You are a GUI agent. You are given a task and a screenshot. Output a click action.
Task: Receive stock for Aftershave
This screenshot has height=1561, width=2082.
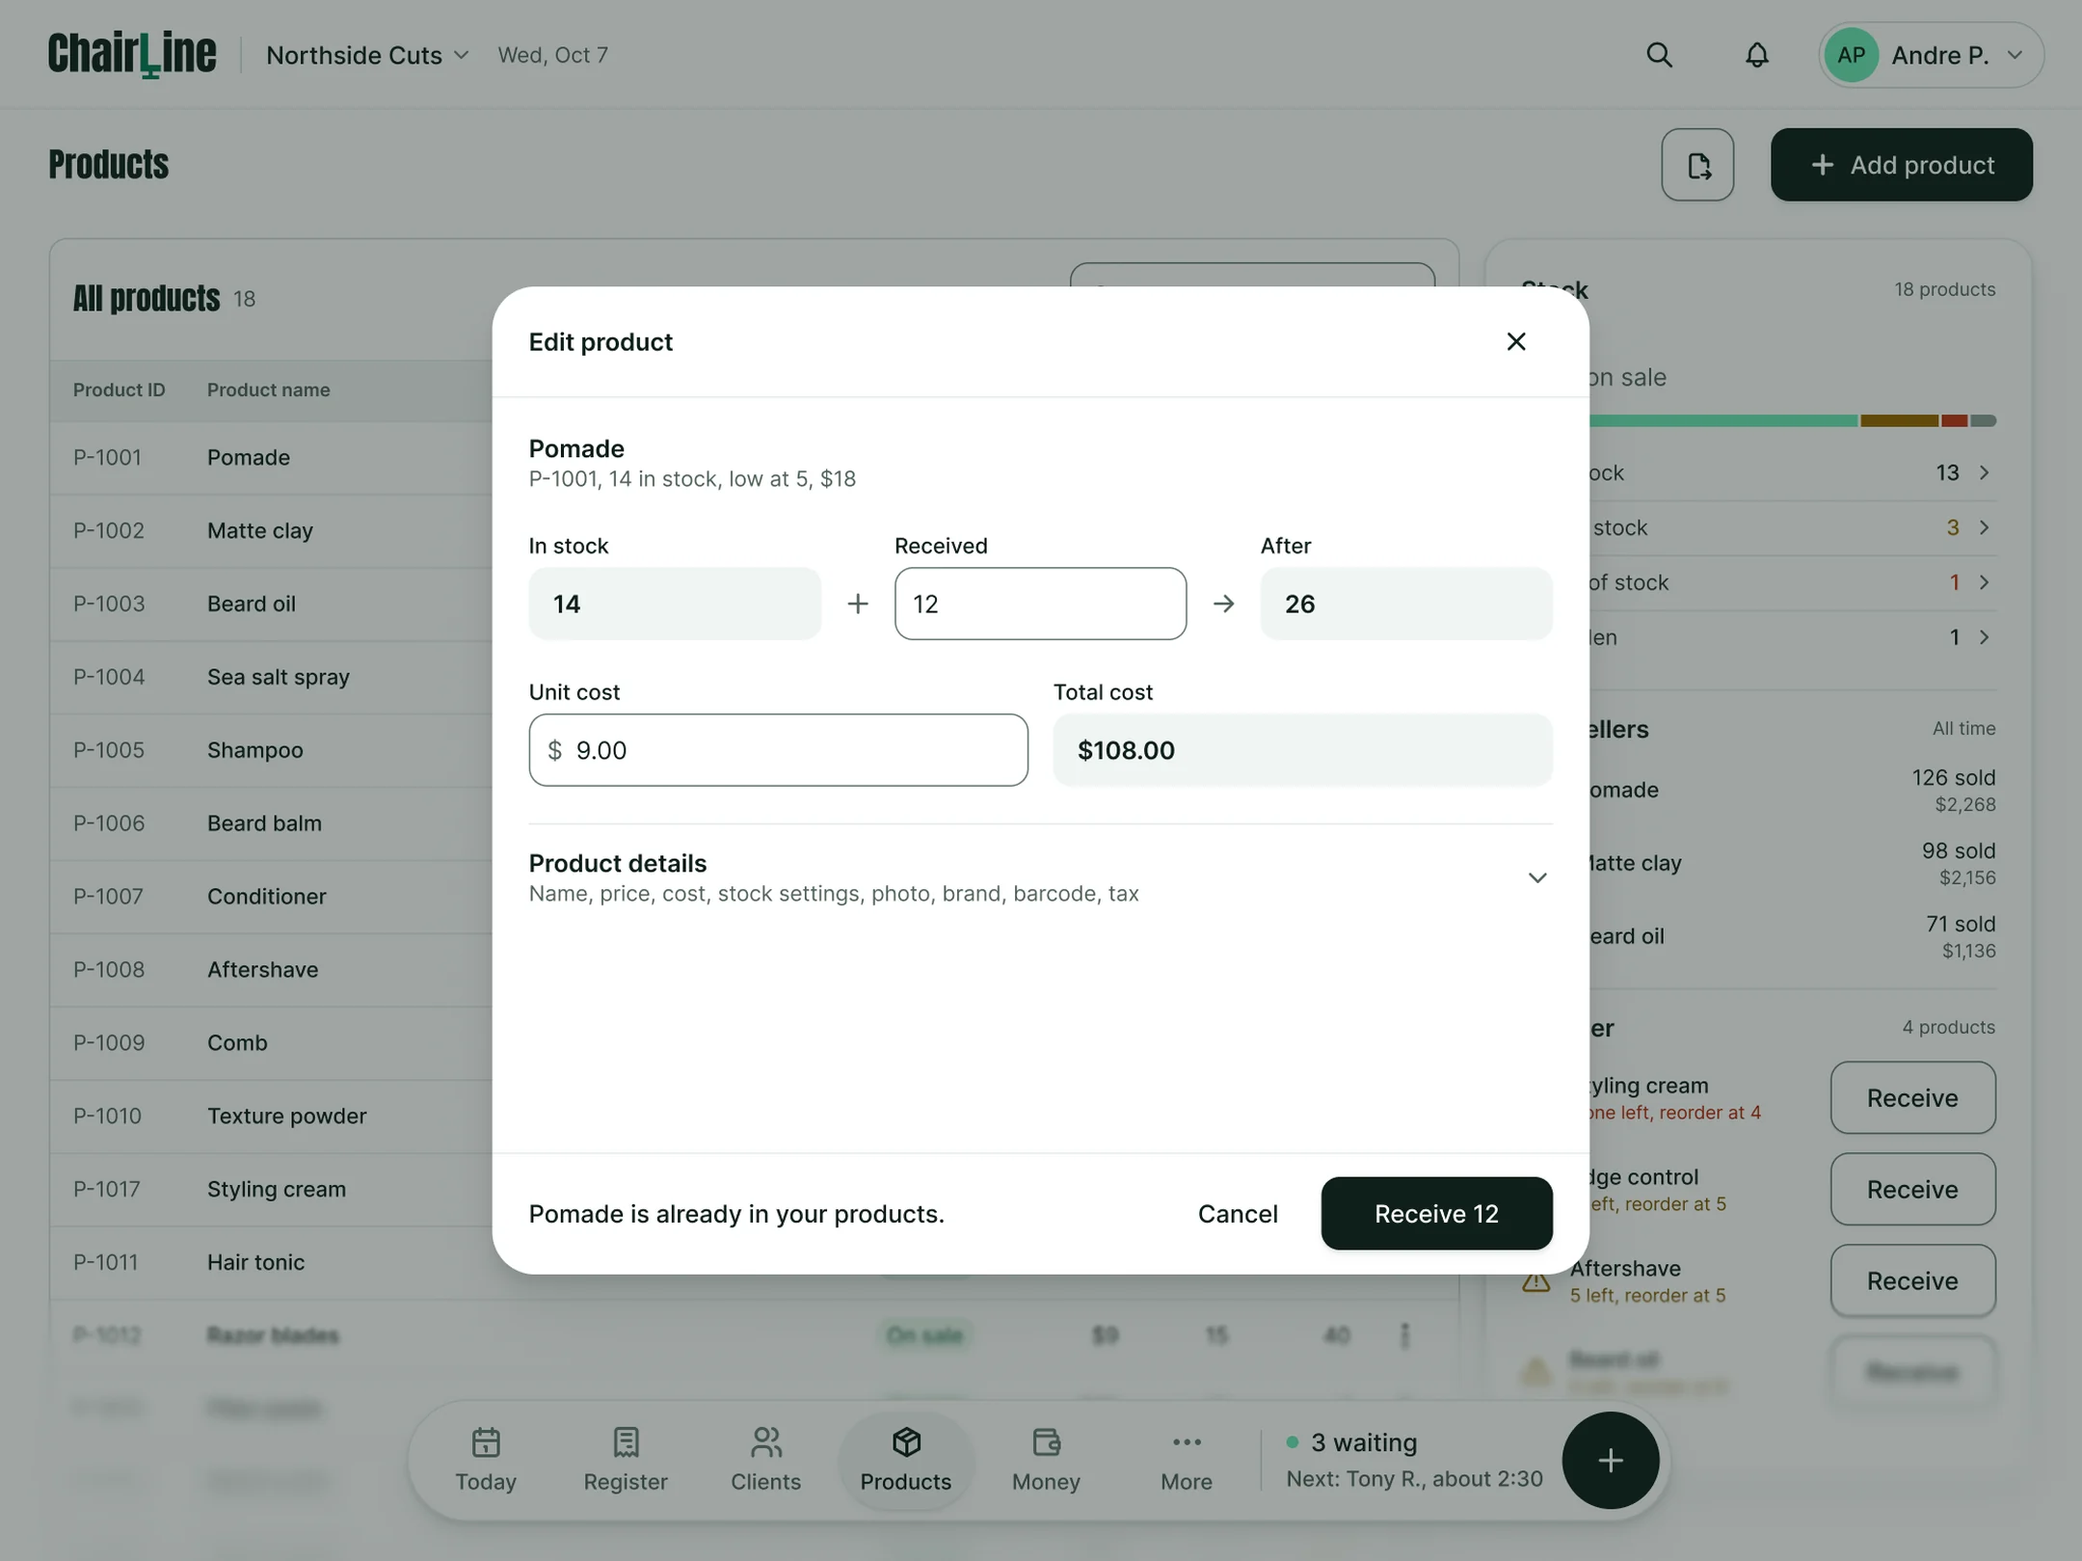(x=1912, y=1280)
